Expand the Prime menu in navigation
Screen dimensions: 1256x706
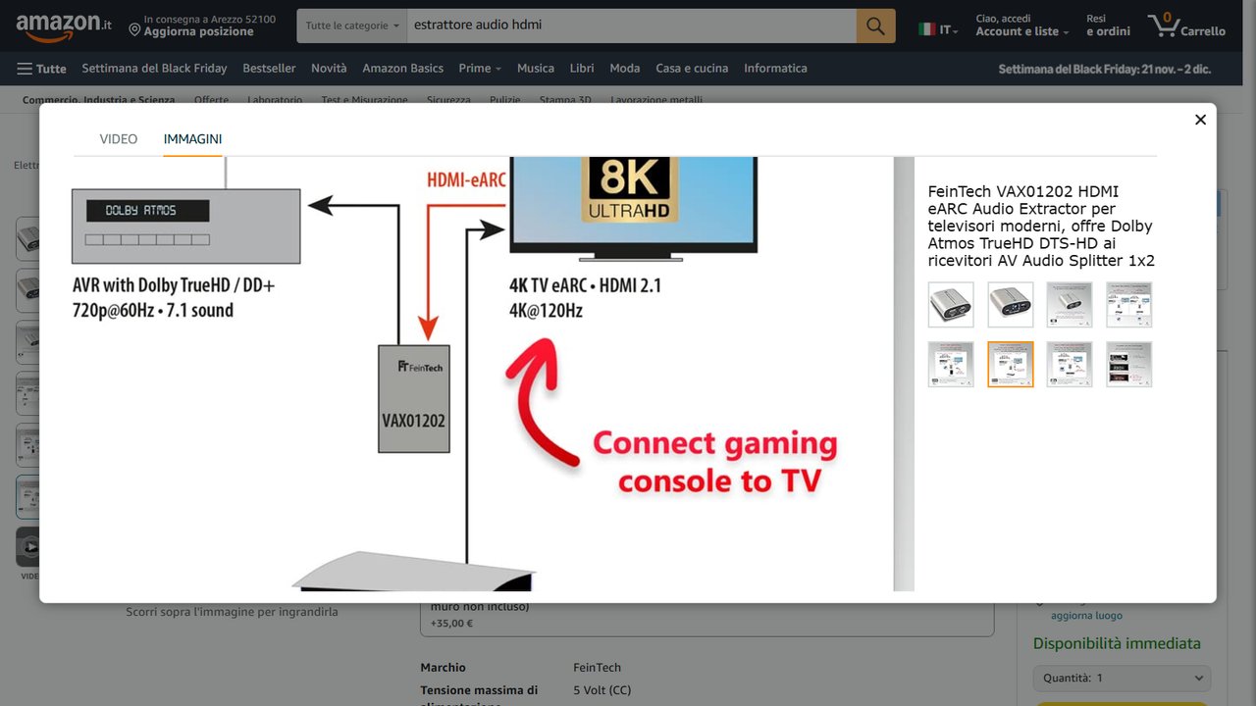[480, 69]
